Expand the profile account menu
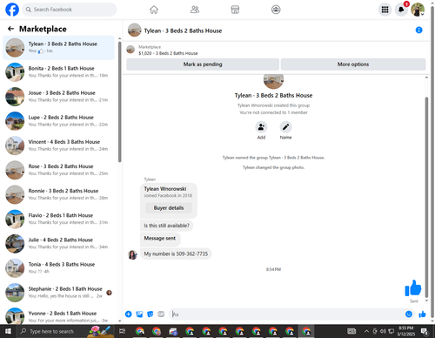This screenshot has height=338, width=435. pos(418,10)
